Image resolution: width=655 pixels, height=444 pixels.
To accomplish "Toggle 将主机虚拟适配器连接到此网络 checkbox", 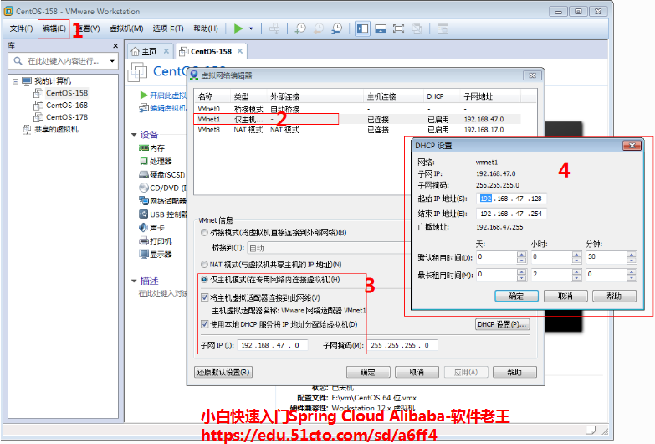I will click(204, 297).
